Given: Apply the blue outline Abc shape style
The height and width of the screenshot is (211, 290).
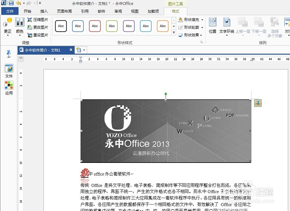Looking at the screenshot, I should pyautogui.click(x=78, y=26).
